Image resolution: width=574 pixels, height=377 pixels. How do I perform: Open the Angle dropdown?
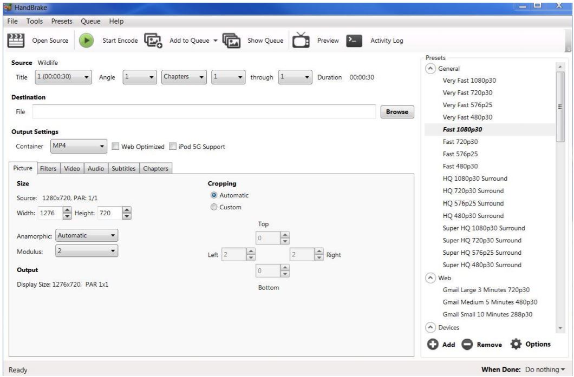(140, 77)
